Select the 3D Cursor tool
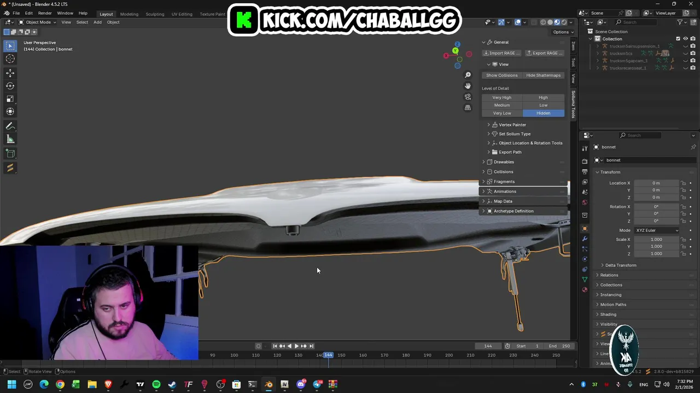 pyautogui.click(x=10, y=59)
